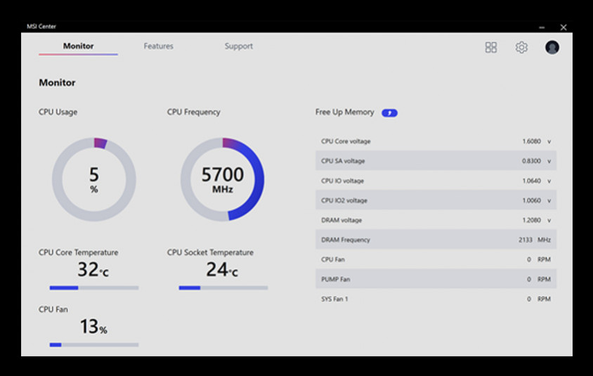
Task: Go to the Support tab
Action: click(238, 46)
